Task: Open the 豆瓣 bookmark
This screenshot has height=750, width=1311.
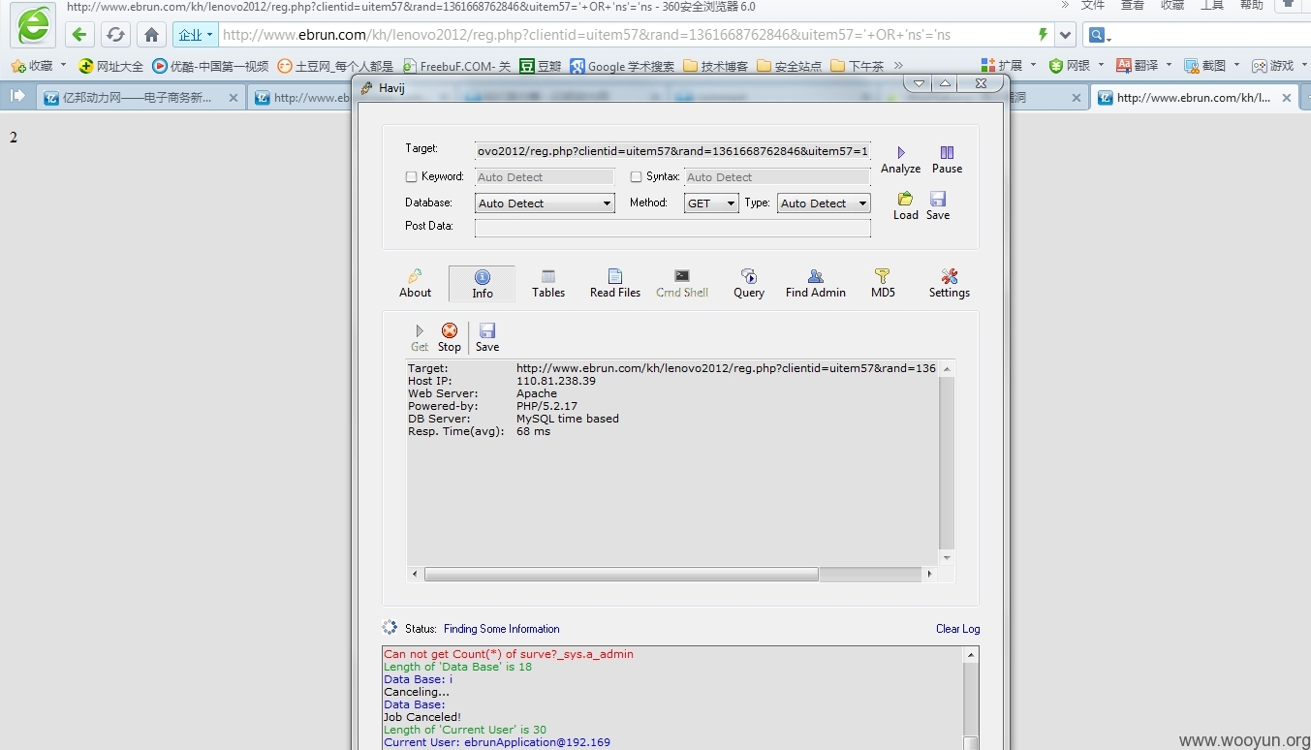Action: (541, 66)
